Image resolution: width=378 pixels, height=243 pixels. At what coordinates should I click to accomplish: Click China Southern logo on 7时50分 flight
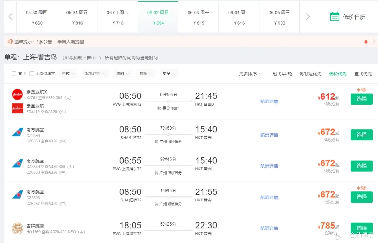point(17,132)
